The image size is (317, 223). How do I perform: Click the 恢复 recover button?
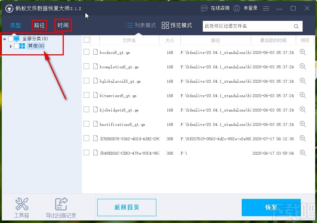(x=271, y=208)
